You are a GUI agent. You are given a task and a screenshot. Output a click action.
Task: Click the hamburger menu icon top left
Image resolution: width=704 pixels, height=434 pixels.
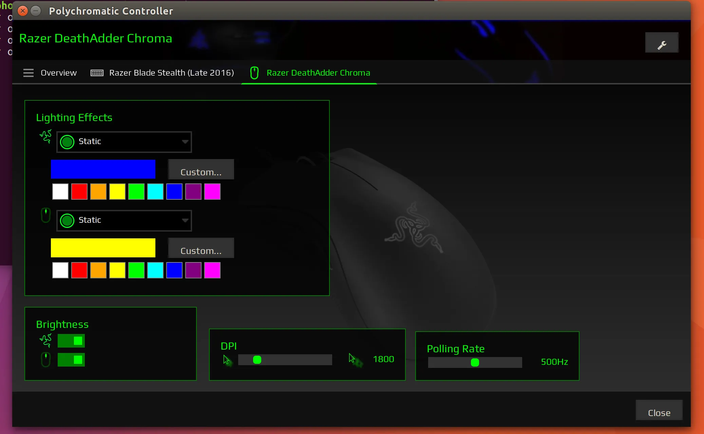(x=28, y=72)
